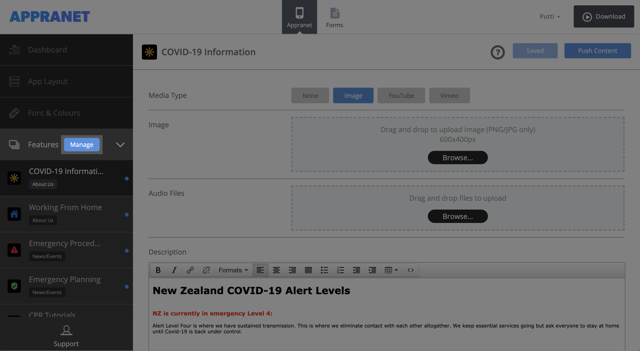Viewport: 640px width, 351px height.
Task: Click Browse for image upload
Action: [458, 157]
